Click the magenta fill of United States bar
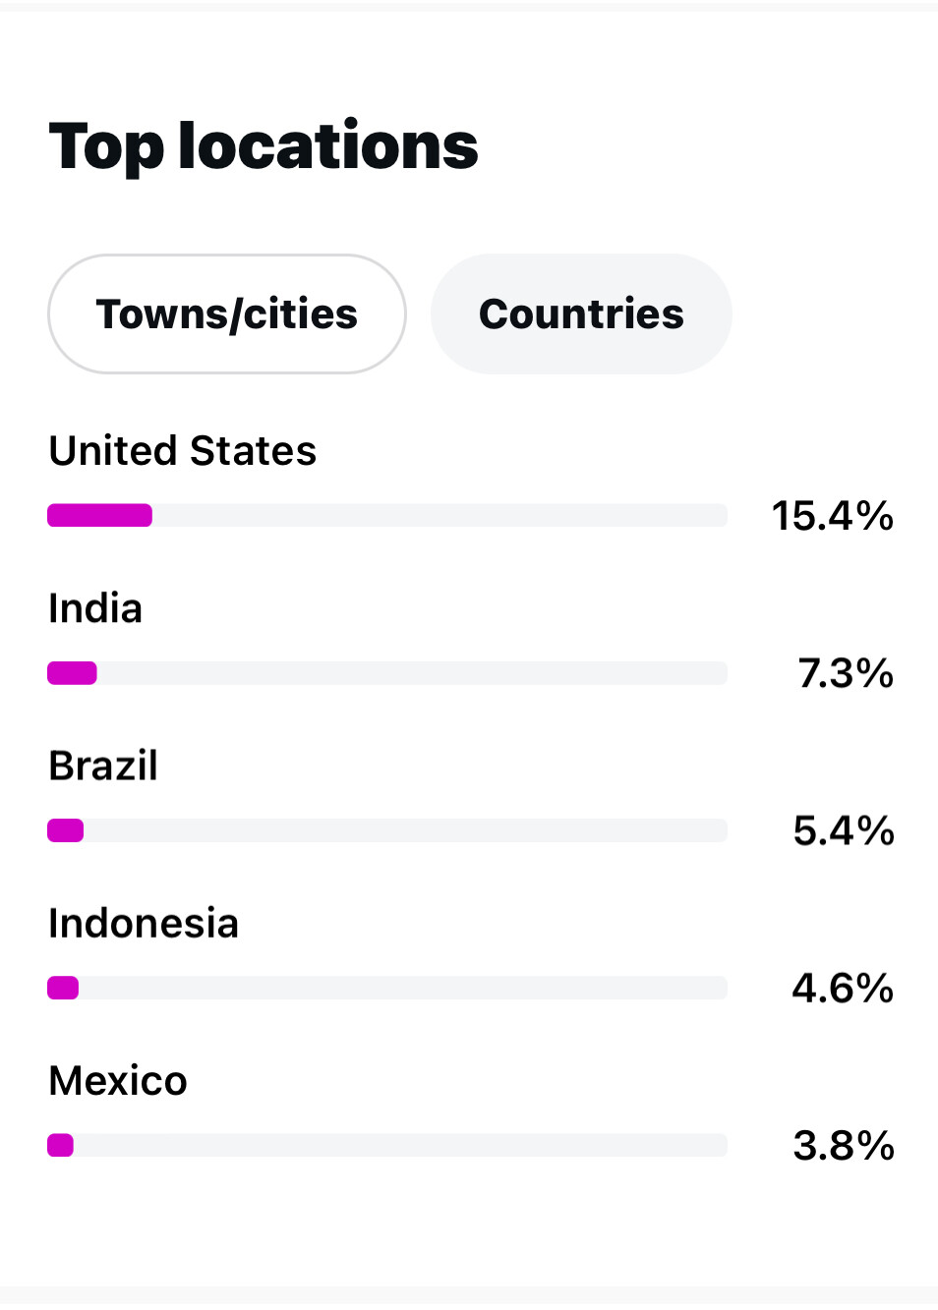This screenshot has height=1310, width=938. [x=100, y=516]
